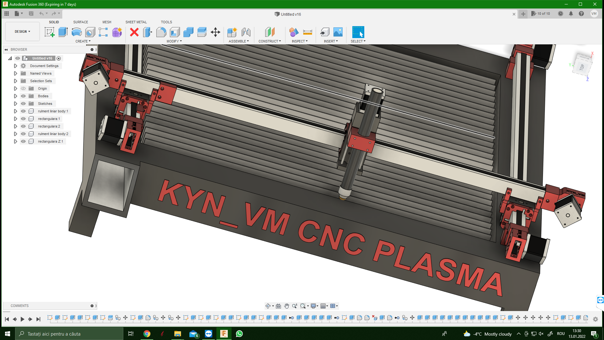Screen dimensions: 604x340
Task: Click the Windows taskbar search box
Action: pyautogui.click(x=69, y=334)
